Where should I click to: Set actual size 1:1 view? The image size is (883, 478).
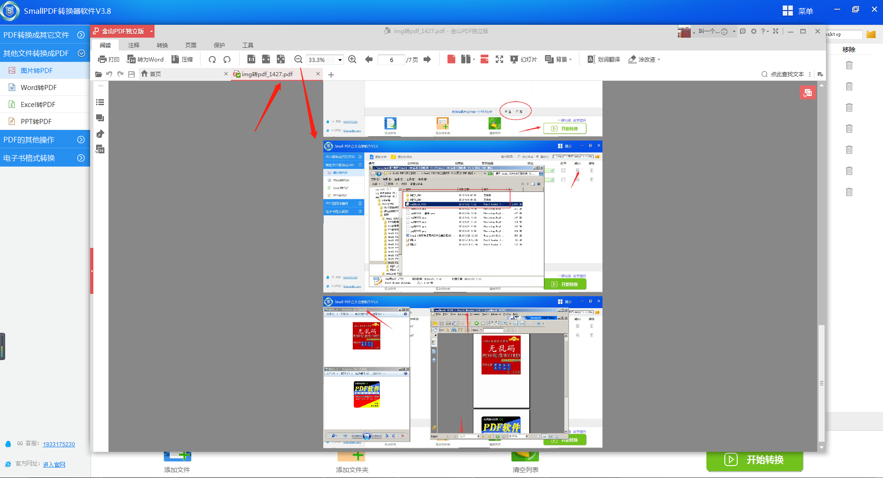point(251,59)
